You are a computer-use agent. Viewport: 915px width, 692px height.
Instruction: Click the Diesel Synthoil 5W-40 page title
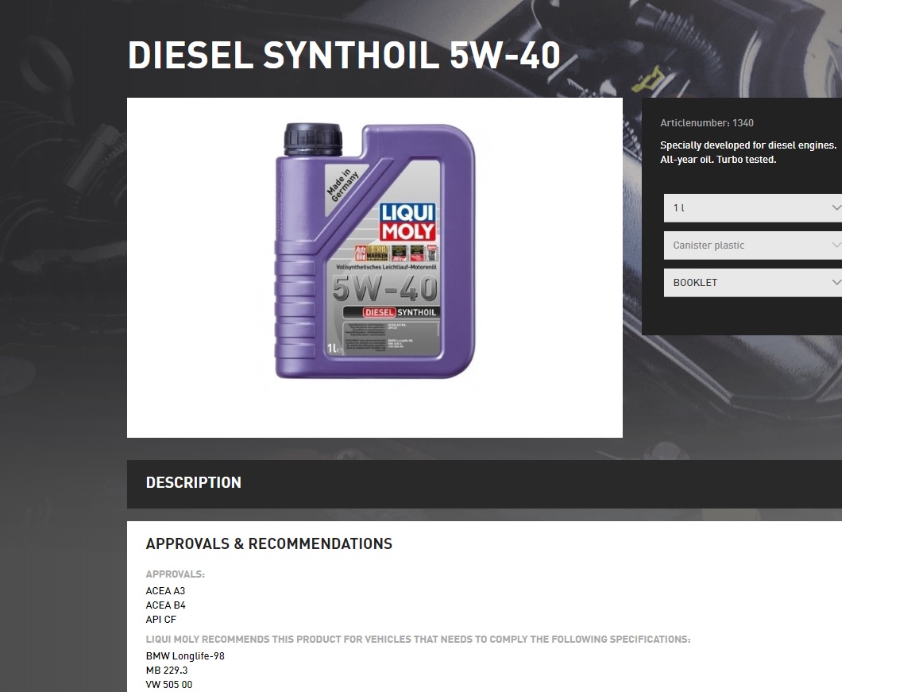344,56
